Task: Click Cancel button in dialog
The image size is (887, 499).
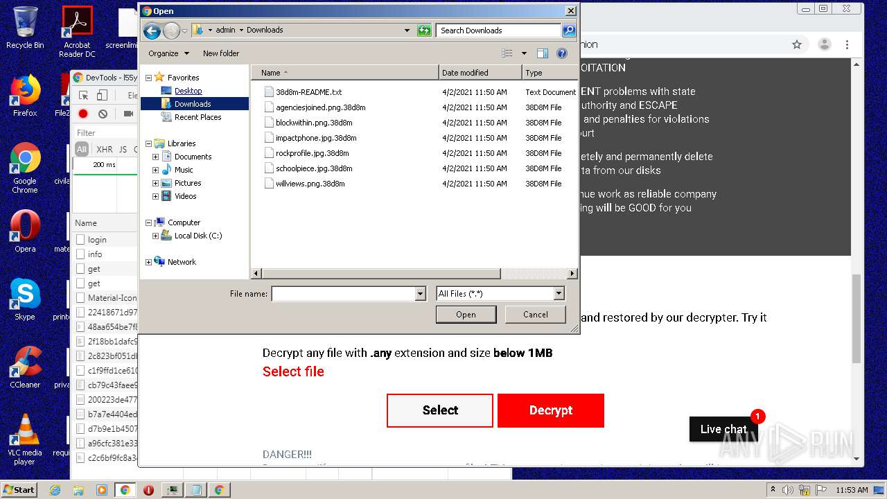Action: 535,315
